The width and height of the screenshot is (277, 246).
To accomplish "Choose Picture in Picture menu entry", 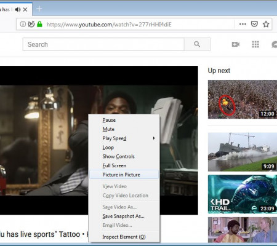I will tap(124, 175).
